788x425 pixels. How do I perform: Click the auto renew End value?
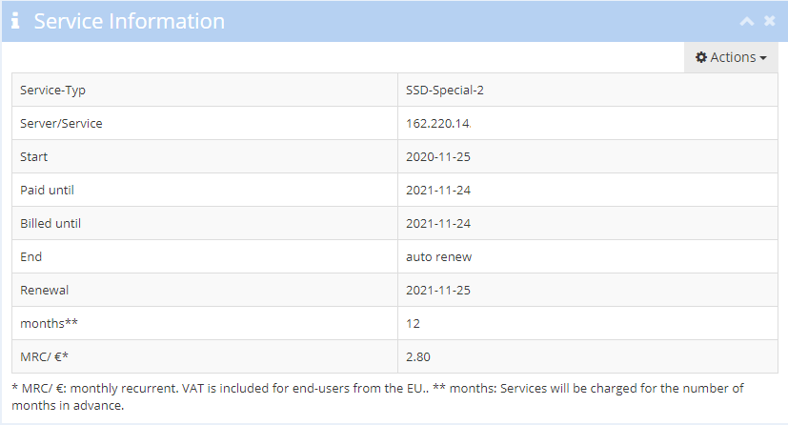pyautogui.click(x=438, y=256)
